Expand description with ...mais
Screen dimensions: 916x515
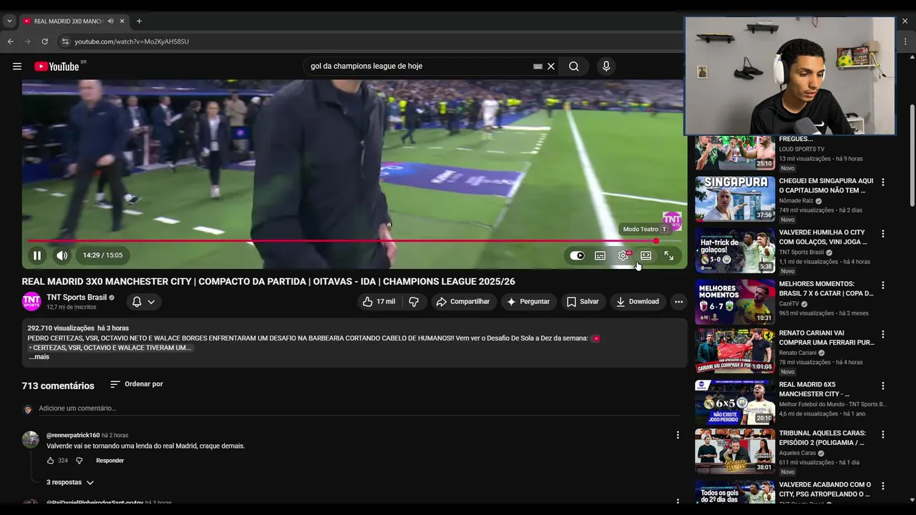pos(39,357)
